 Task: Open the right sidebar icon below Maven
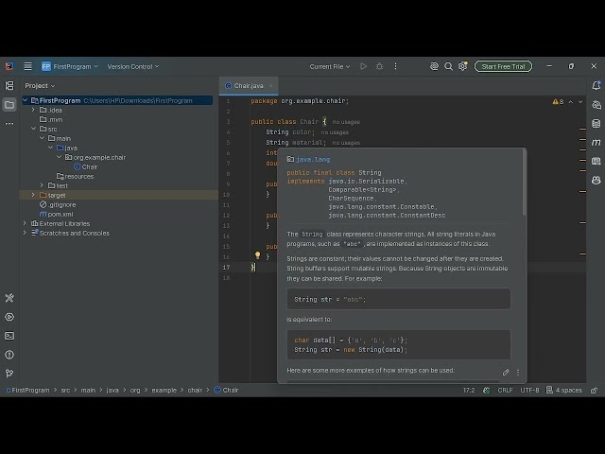[596, 161]
